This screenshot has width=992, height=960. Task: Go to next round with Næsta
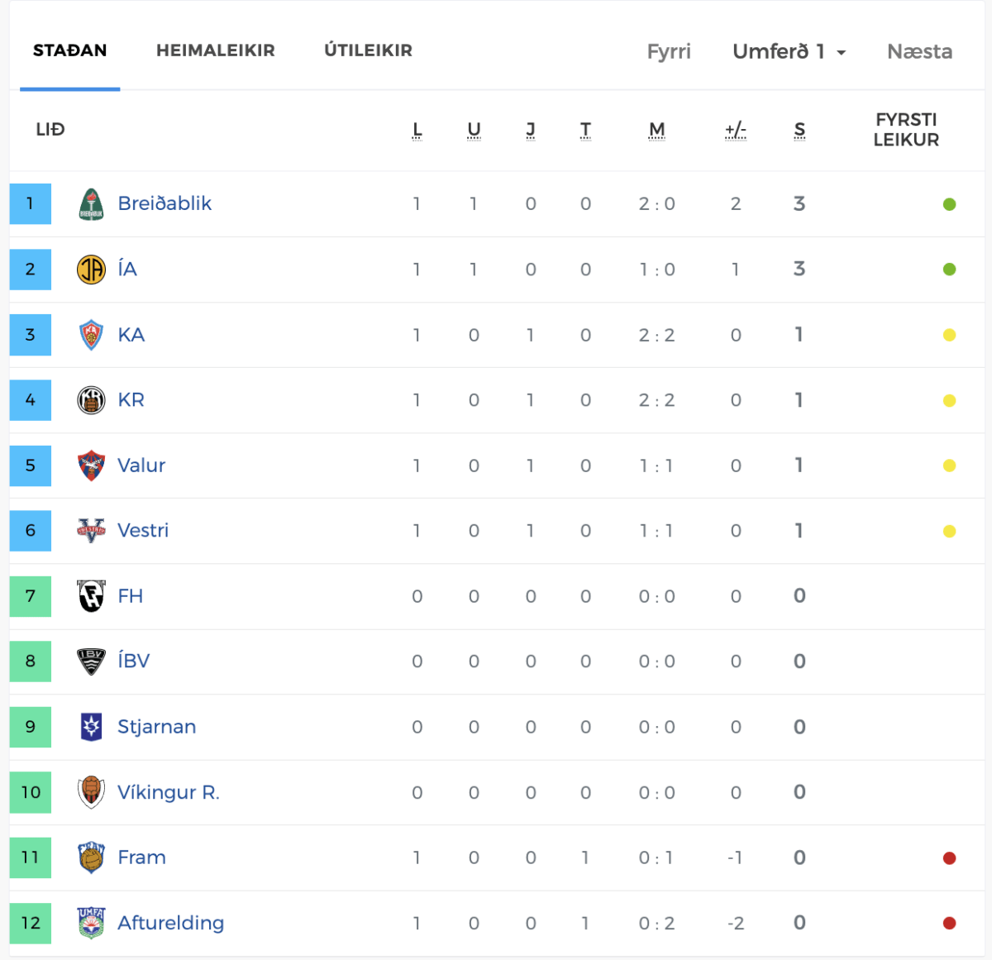pyautogui.click(x=919, y=51)
